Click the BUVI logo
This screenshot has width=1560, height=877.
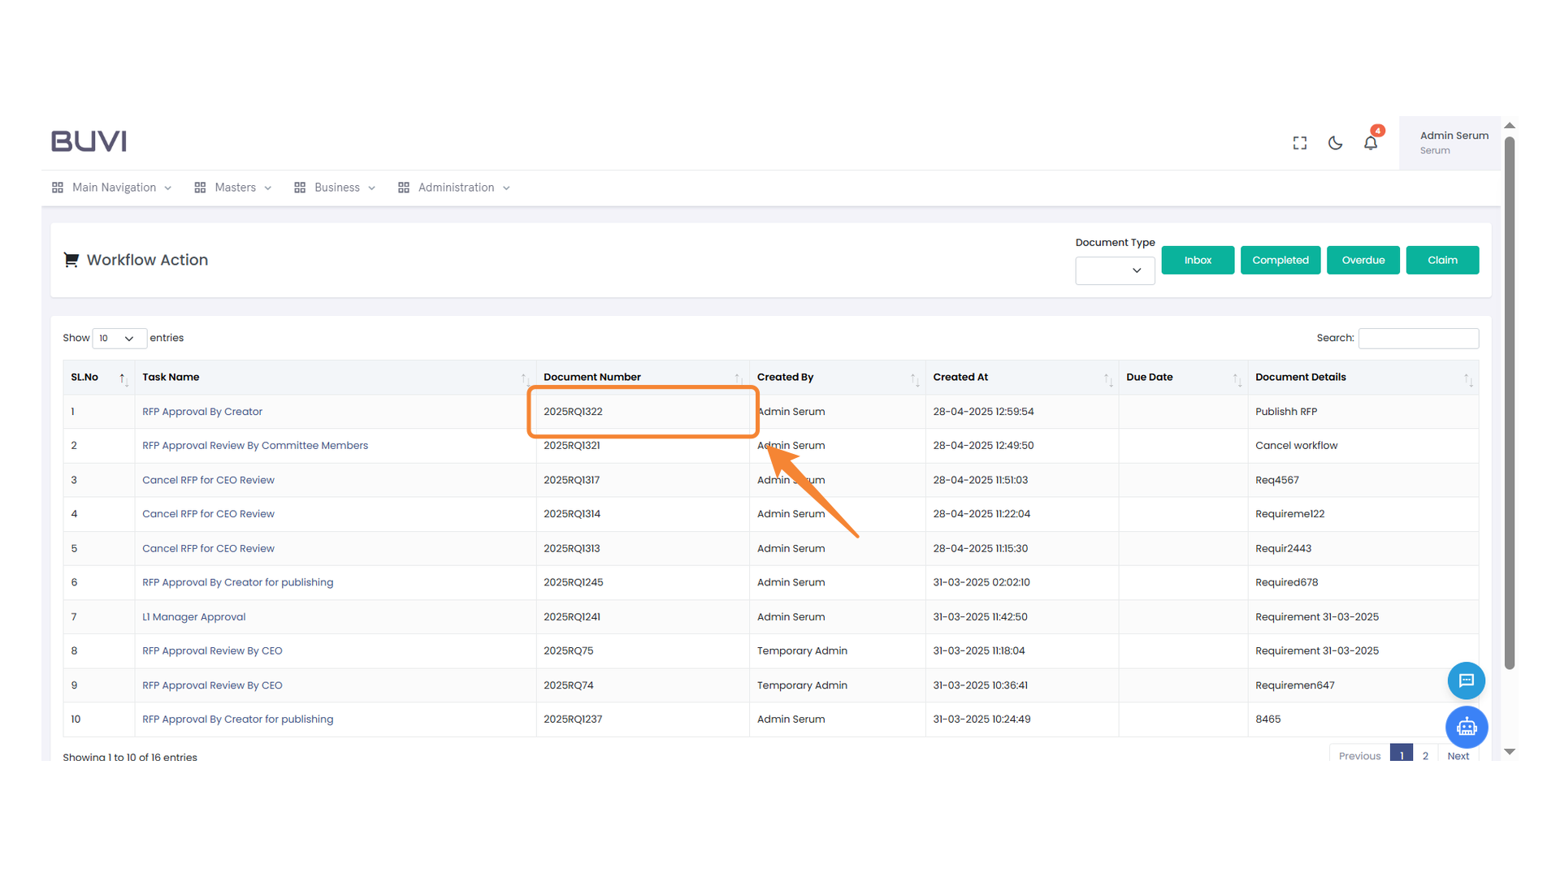tap(89, 141)
